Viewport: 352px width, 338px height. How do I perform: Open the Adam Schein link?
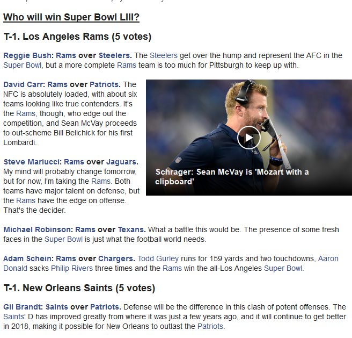point(27,258)
